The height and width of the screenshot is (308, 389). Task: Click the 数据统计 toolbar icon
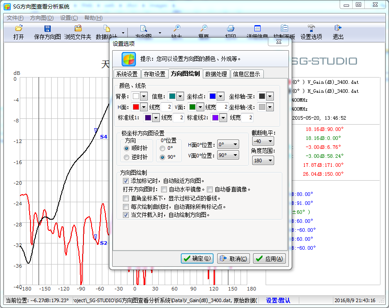coord(107,29)
